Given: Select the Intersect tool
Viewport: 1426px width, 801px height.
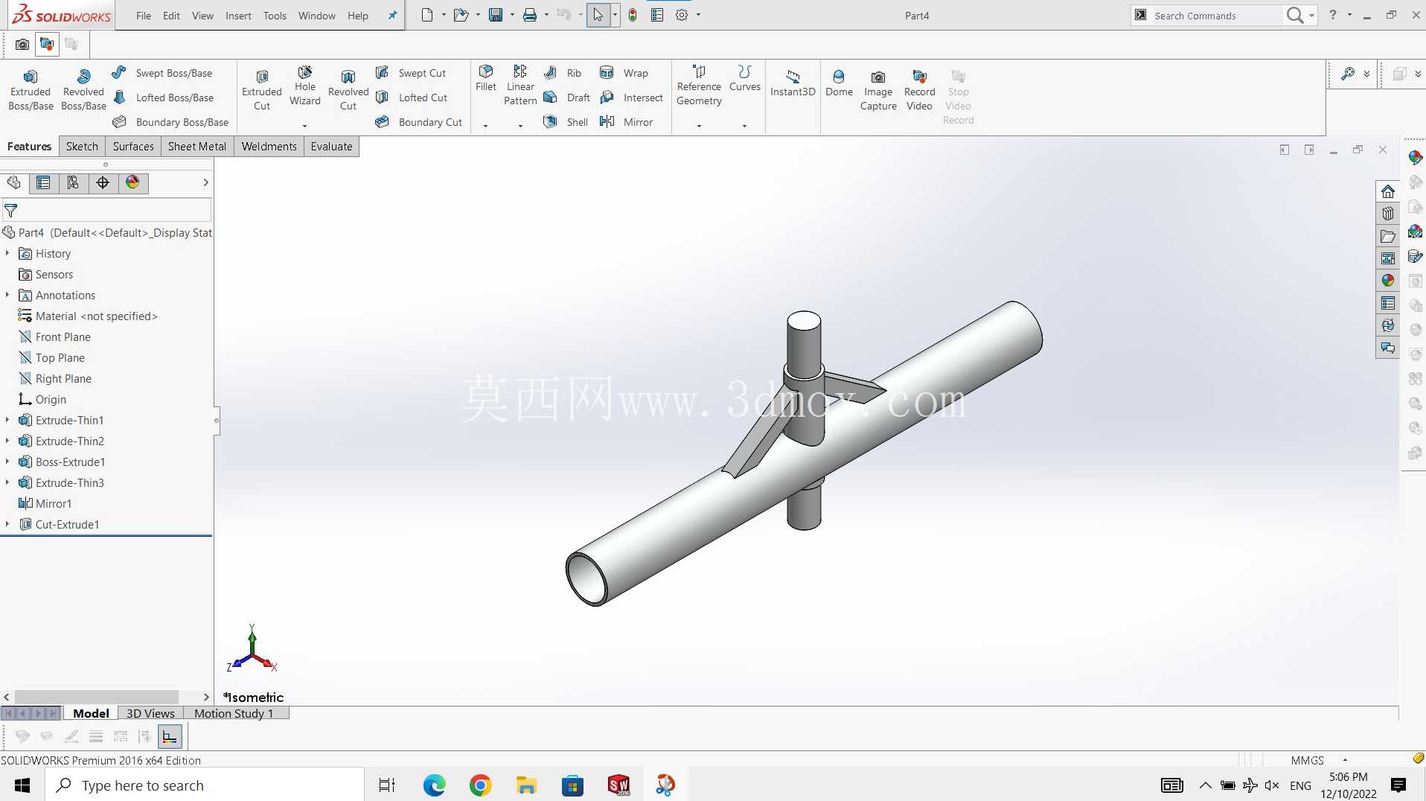Looking at the screenshot, I should (632, 98).
